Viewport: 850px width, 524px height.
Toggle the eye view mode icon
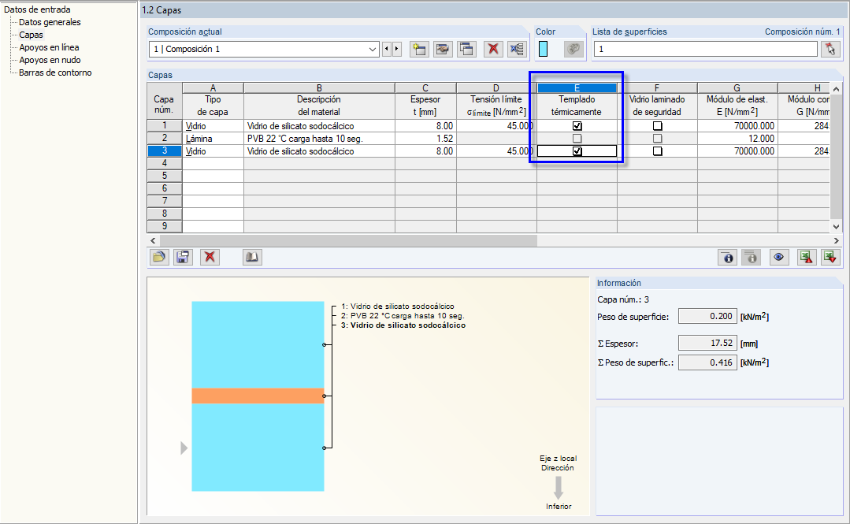coord(779,257)
